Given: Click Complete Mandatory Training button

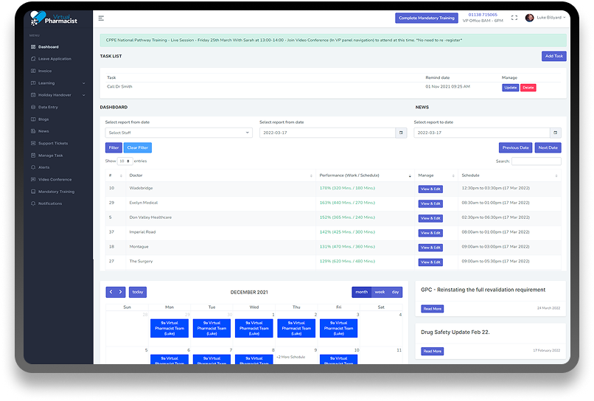Looking at the screenshot, I should (427, 18).
